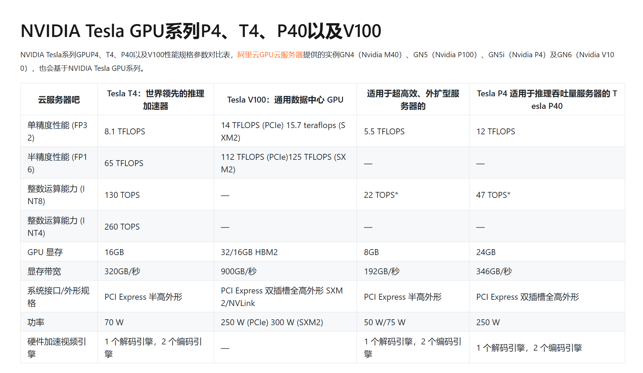Select the Tesla P4 适用于推理吞吐量服务器的 header
The height and width of the screenshot is (373, 643).
point(547,100)
